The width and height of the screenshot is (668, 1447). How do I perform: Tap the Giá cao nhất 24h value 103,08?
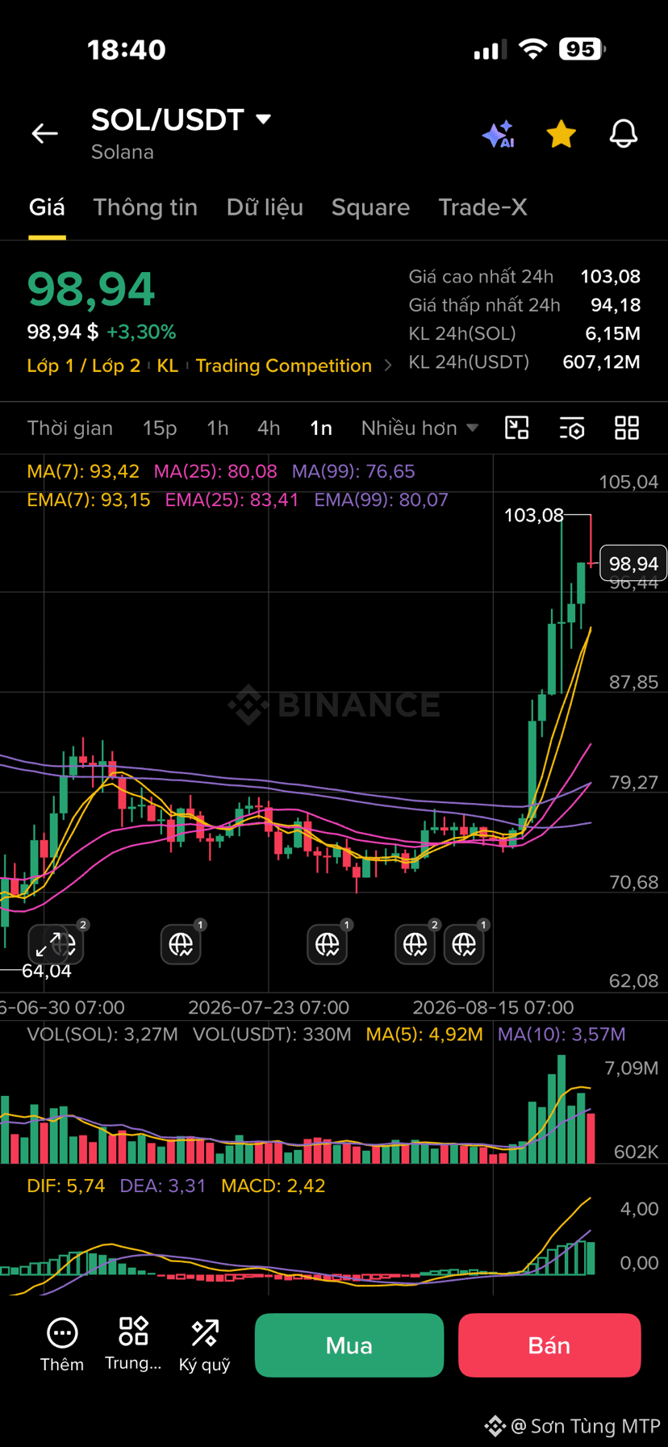(x=611, y=277)
